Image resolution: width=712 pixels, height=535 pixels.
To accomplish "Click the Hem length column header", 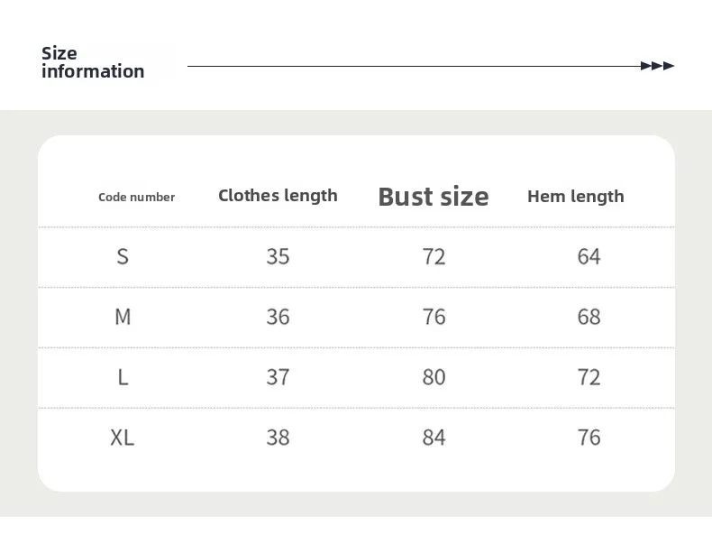I will click(575, 196).
